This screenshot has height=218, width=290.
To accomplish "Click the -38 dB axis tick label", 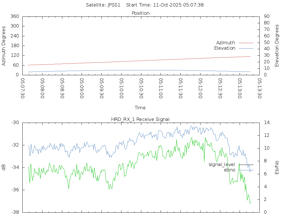I will (15, 212).
